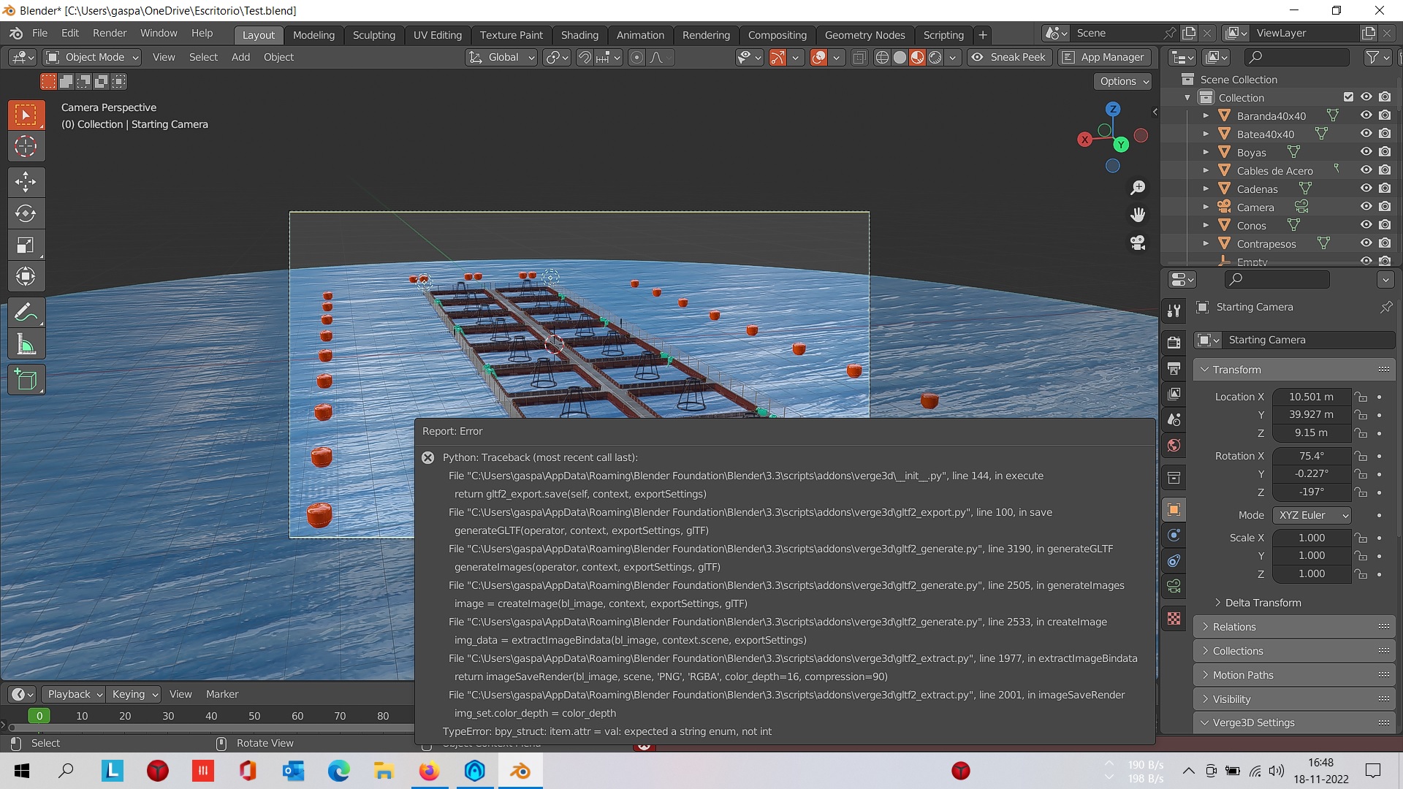Uncheck Collection exclude checkbox
This screenshot has height=789, width=1403.
point(1348,97)
